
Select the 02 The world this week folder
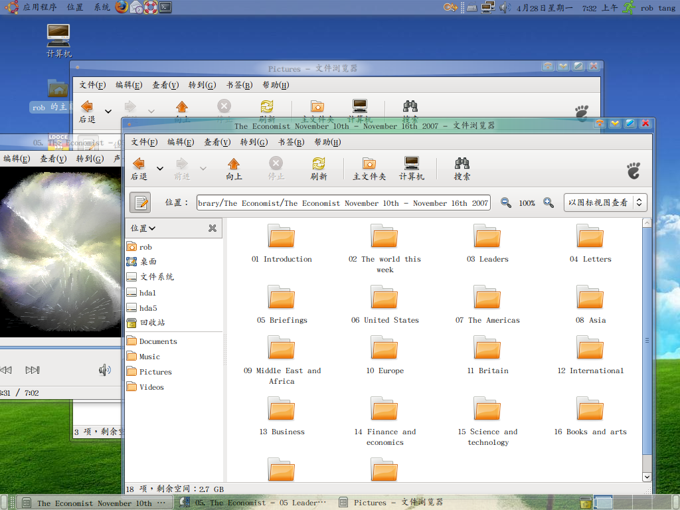tap(384, 248)
